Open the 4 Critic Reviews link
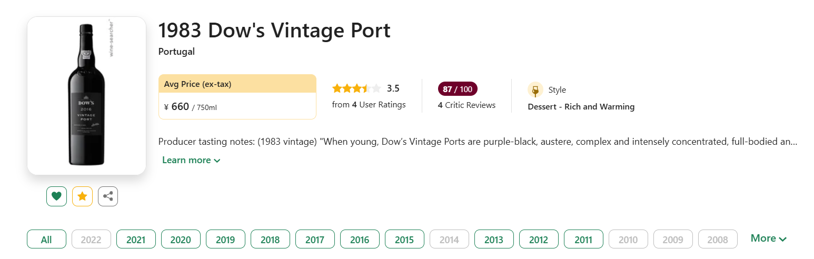 coord(466,105)
